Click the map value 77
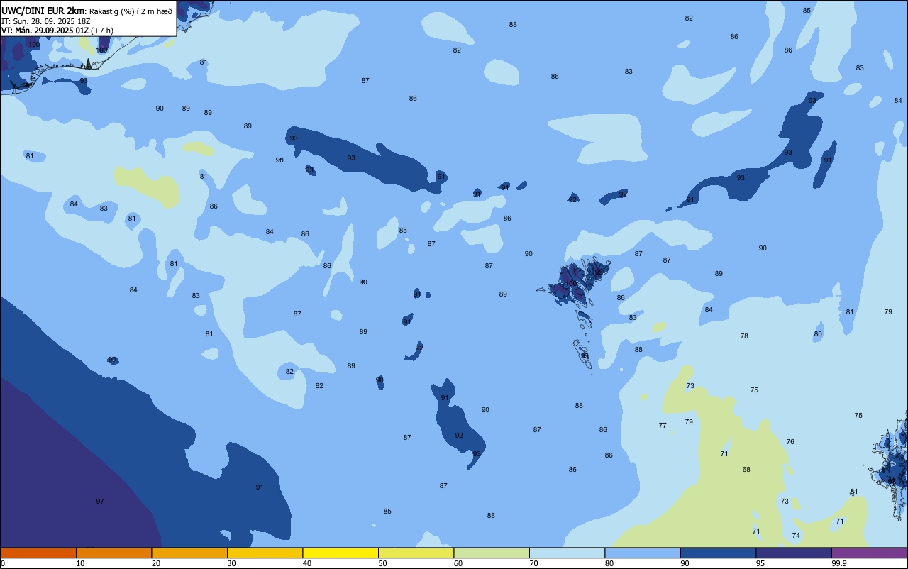 point(663,426)
